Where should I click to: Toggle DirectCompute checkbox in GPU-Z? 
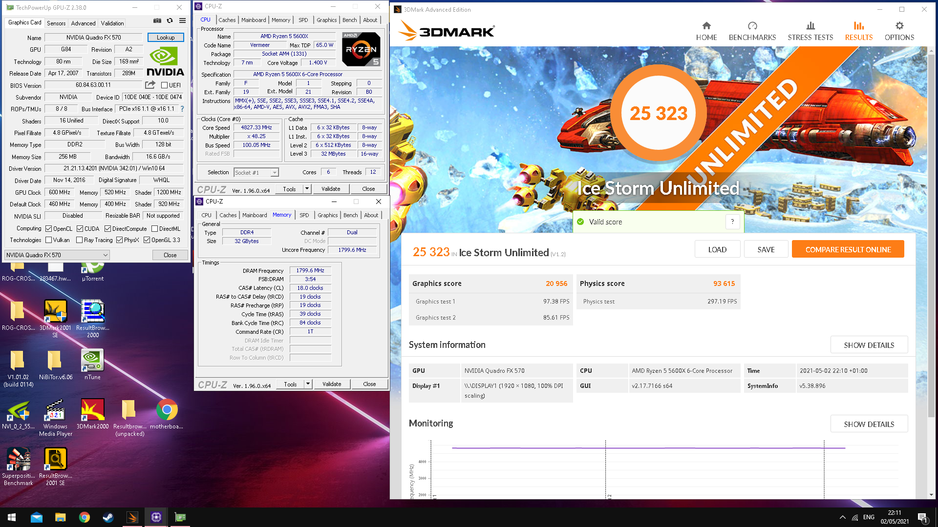coord(107,229)
